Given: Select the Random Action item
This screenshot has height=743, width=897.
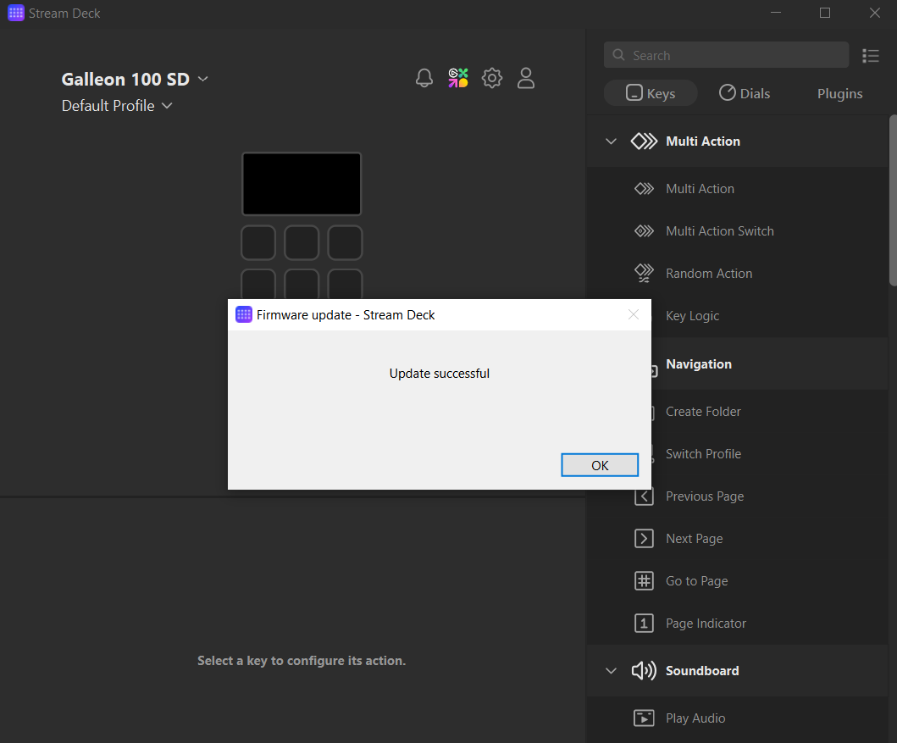Looking at the screenshot, I should (x=709, y=273).
